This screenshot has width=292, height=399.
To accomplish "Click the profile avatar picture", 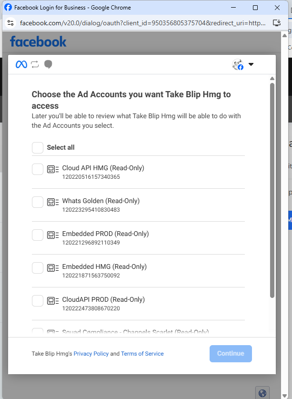I will pos(238,65).
